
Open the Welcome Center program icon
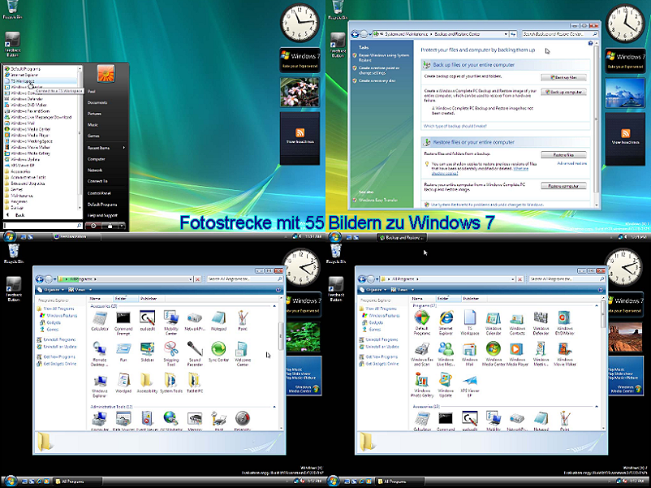(x=243, y=350)
